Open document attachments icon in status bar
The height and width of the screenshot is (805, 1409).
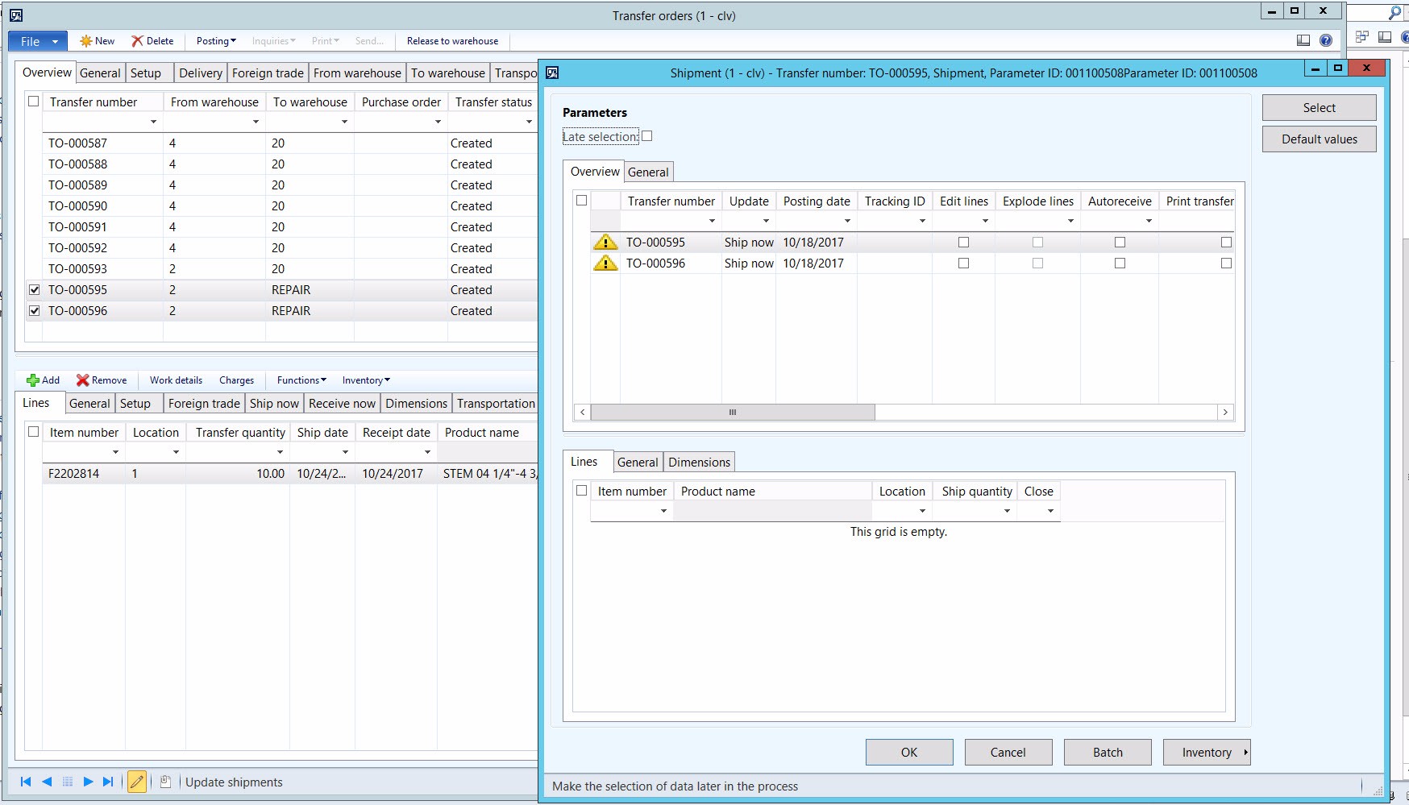165,782
